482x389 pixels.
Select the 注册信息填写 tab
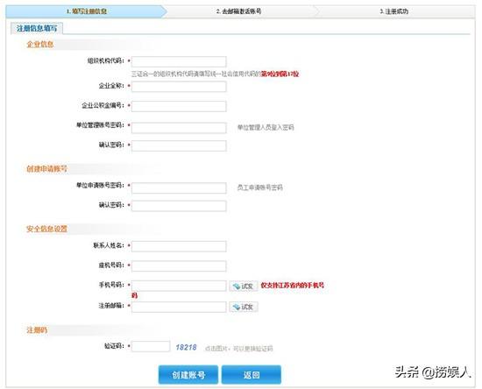pyautogui.click(x=37, y=28)
